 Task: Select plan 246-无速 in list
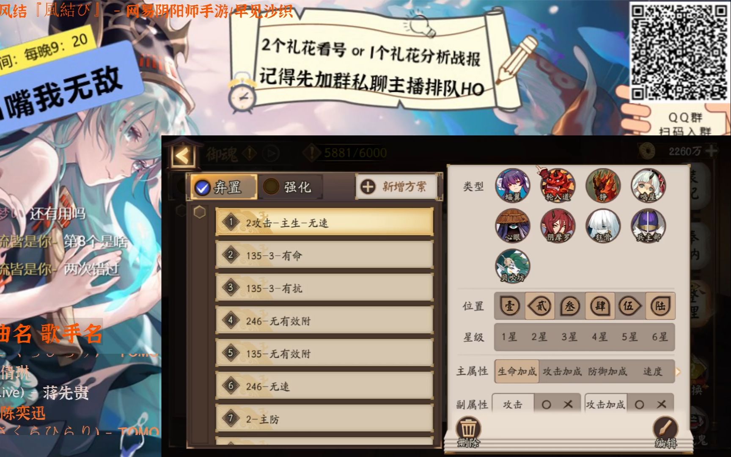324,386
